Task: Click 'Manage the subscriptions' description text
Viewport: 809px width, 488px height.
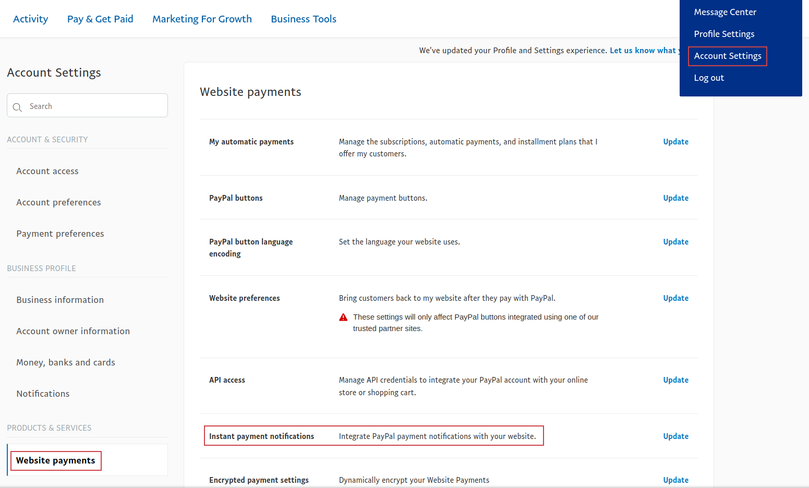Action: [468, 148]
